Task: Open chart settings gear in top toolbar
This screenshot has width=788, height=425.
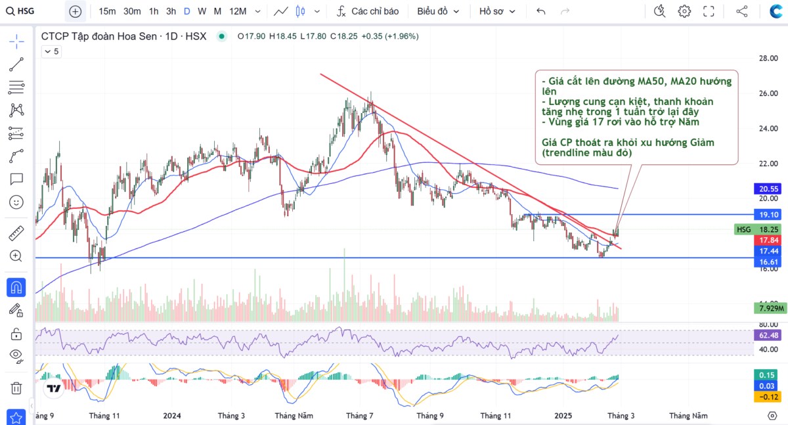Action: [684, 11]
